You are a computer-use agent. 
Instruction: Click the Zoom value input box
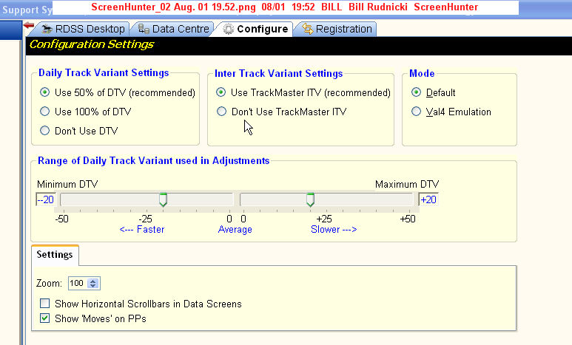point(78,283)
